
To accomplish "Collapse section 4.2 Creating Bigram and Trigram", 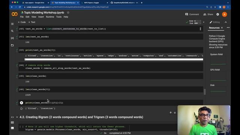I will click(17, 117).
